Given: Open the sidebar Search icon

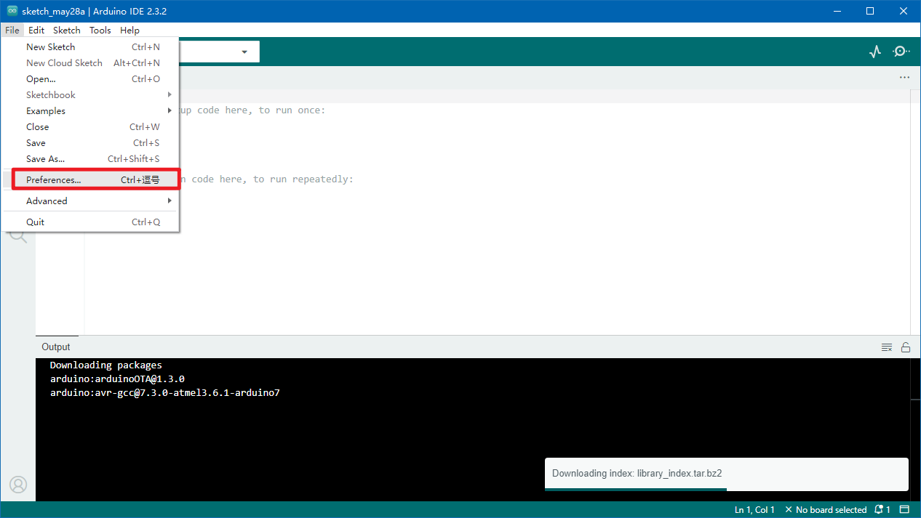Looking at the screenshot, I should pyautogui.click(x=17, y=235).
